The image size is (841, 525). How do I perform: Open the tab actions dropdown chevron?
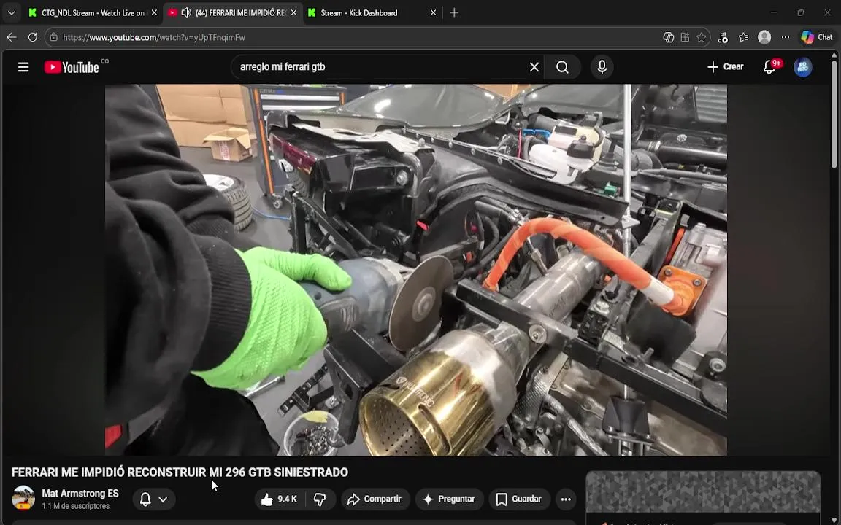pyautogui.click(x=11, y=13)
